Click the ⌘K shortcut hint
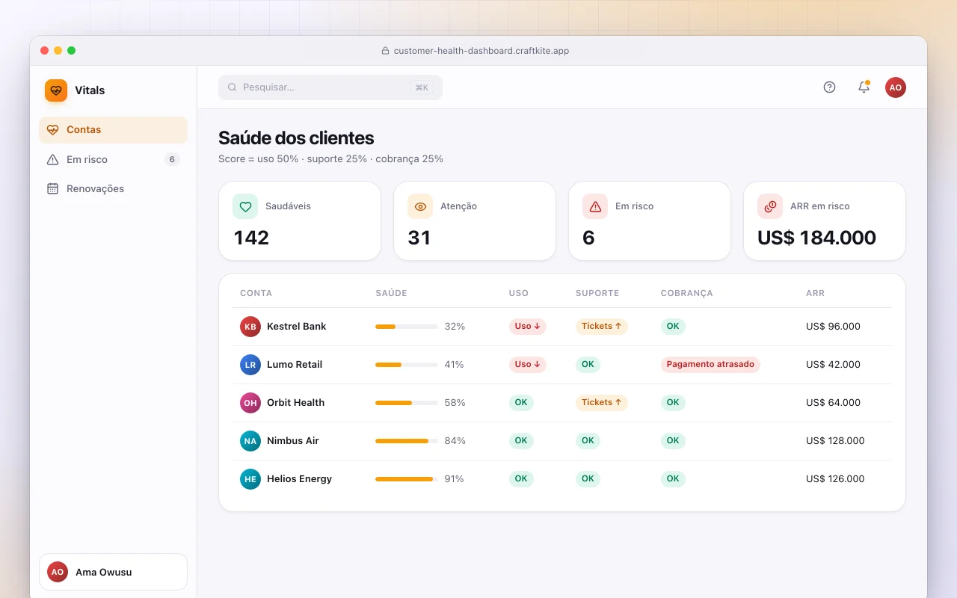Screen dimensions: 957x598 pyautogui.click(x=422, y=87)
